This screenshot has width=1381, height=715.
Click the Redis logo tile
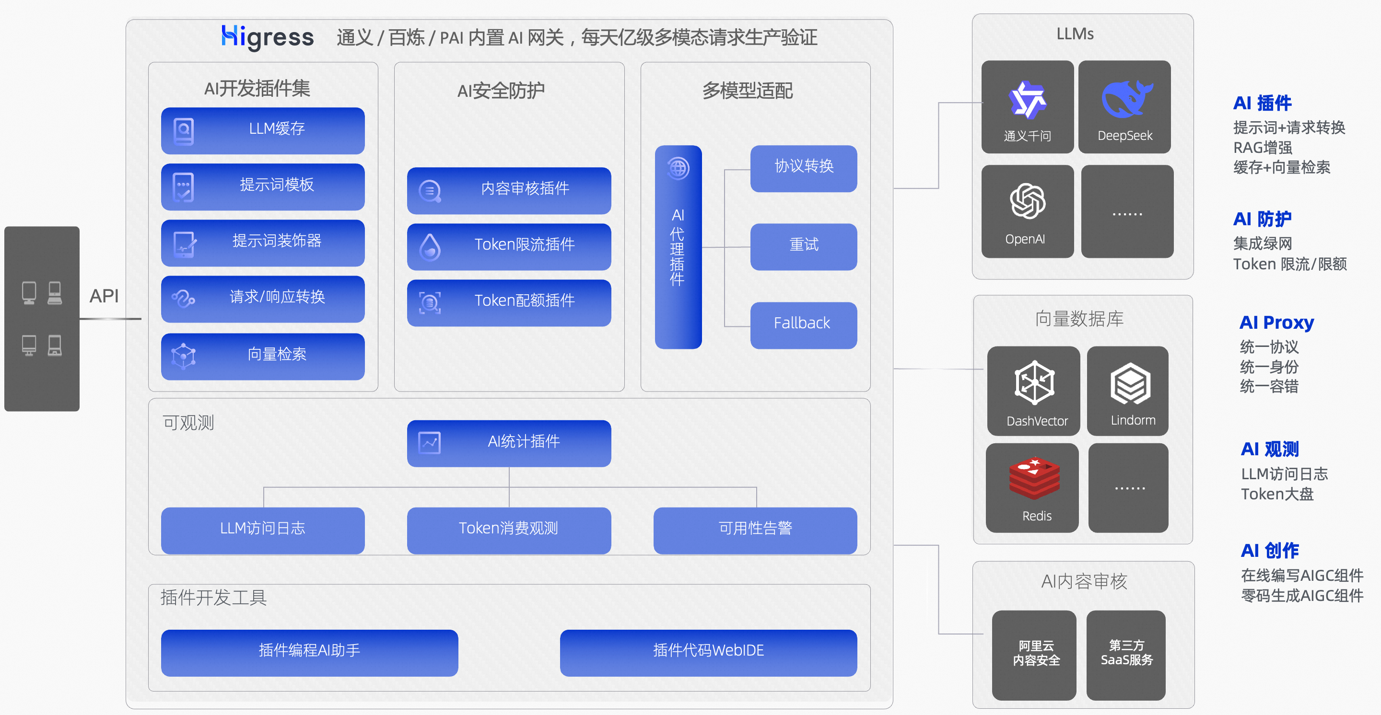coord(1032,487)
